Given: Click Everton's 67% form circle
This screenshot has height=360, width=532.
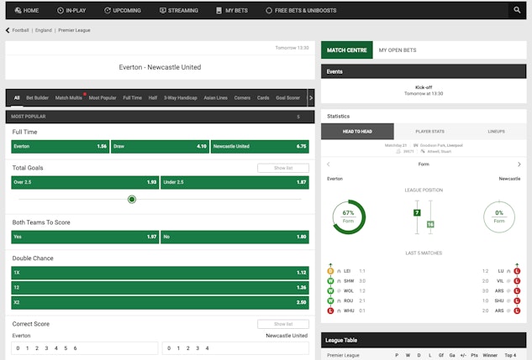Looking at the screenshot, I should (348, 216).
